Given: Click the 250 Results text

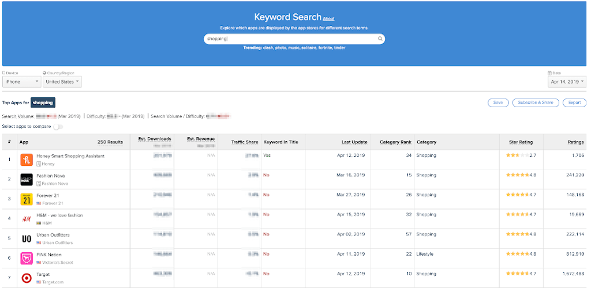Looking at the screenshot, I should 110,142.
